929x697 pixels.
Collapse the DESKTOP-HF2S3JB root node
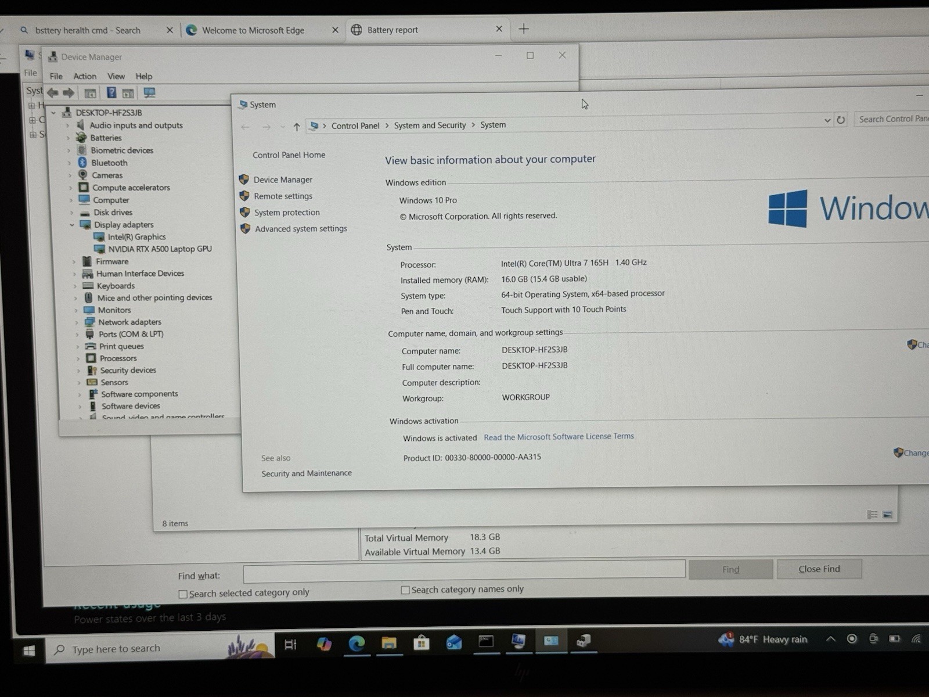(x=53, y=113)
